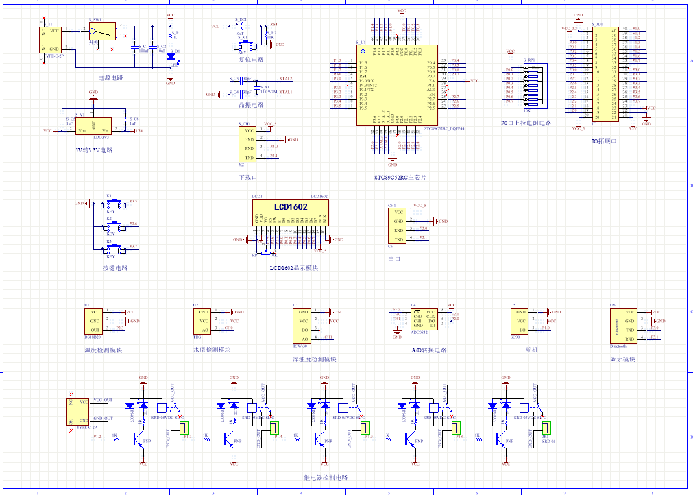Select the "继电器控制电路" relay circuit label

326,477
